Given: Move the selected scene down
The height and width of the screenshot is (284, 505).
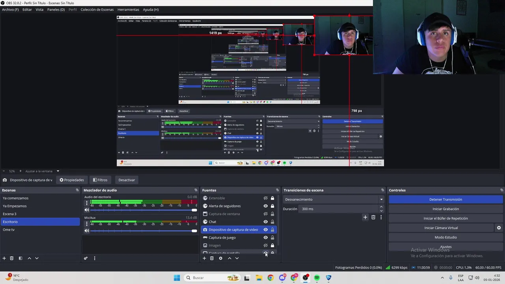Looking at the screenshot, I should [x=37, y=258].
